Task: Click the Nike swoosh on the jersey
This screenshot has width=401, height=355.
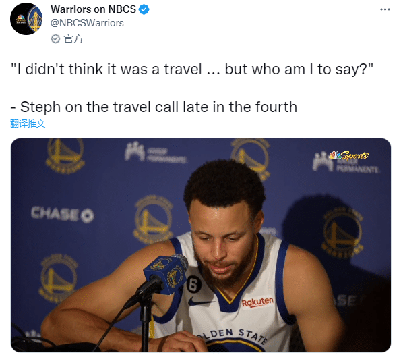Action: [x=200, y=301]
